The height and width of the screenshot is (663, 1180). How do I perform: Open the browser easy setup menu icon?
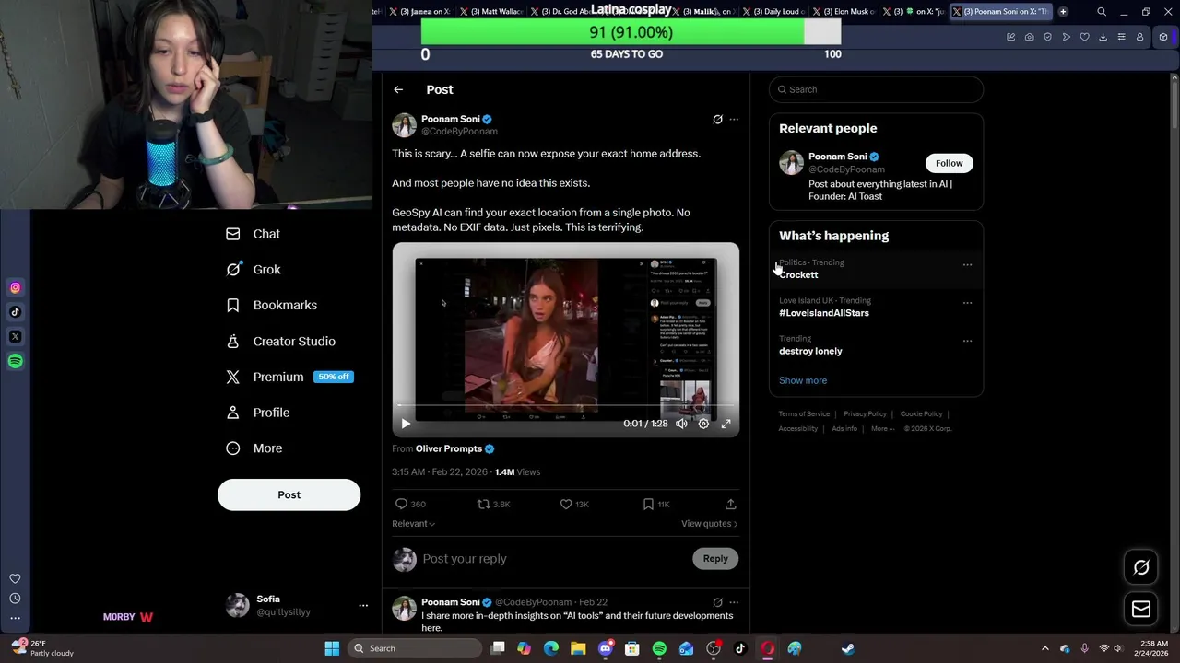tap(1121, 37)
